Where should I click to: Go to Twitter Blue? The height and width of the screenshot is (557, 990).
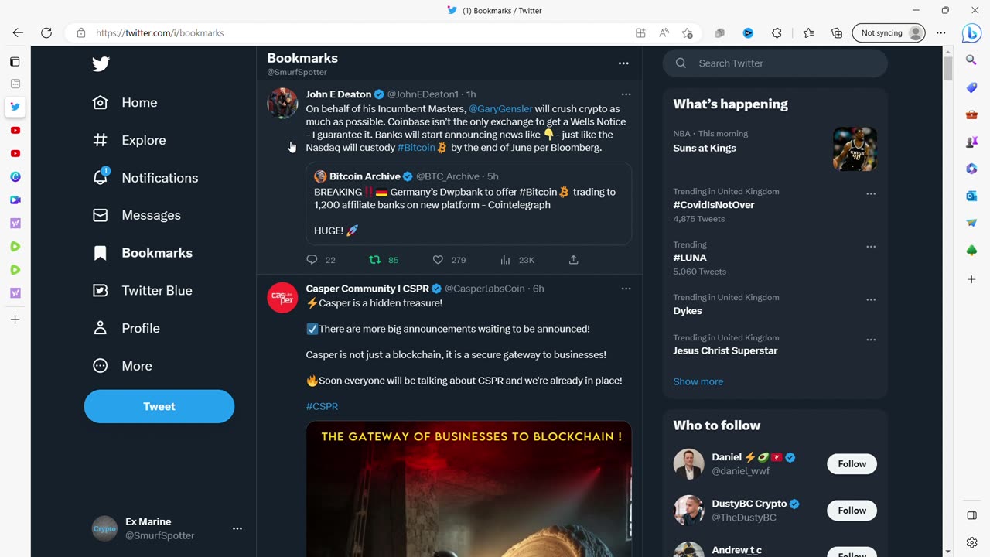click(142, 291)
